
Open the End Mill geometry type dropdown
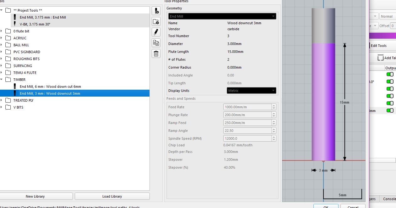[x=222, y=16]
